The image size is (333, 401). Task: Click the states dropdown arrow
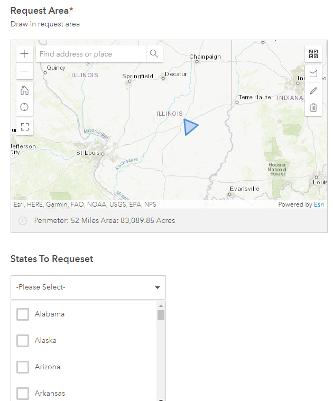157,287
